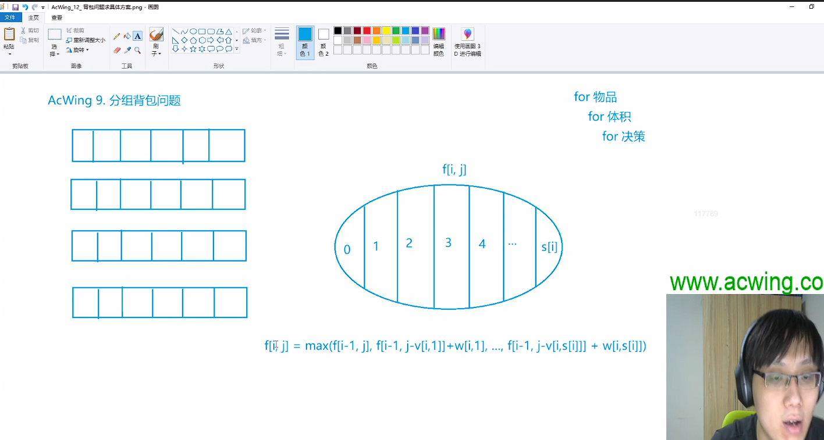Pick the purple color swatch

(425, 31)
